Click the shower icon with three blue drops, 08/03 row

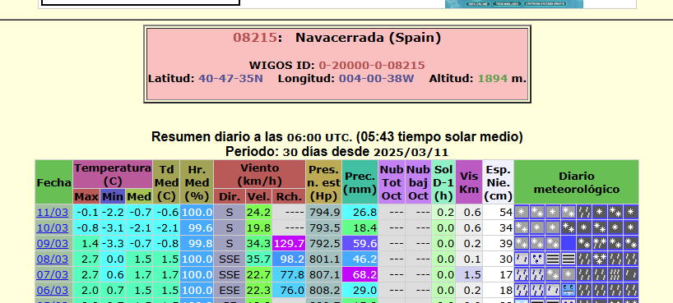point(537,259)
